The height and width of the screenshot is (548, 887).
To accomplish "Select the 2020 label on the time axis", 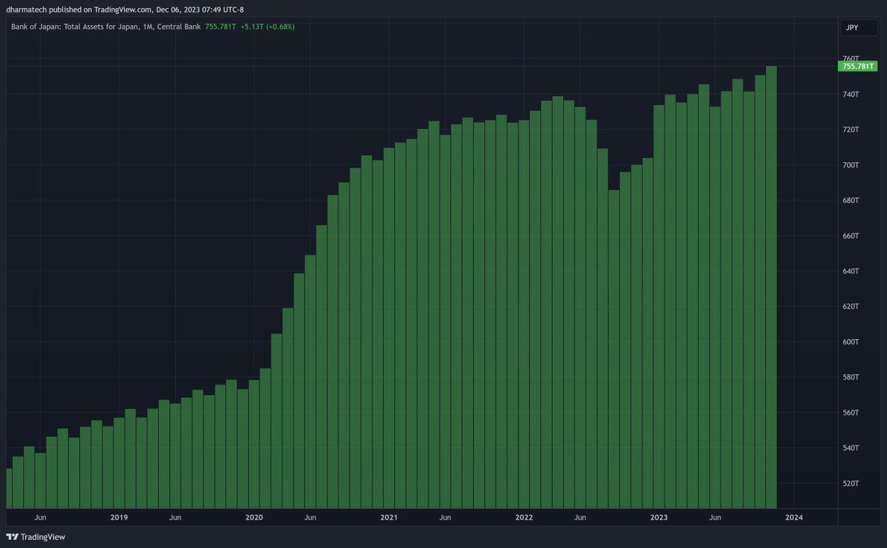I will (254, 518).
